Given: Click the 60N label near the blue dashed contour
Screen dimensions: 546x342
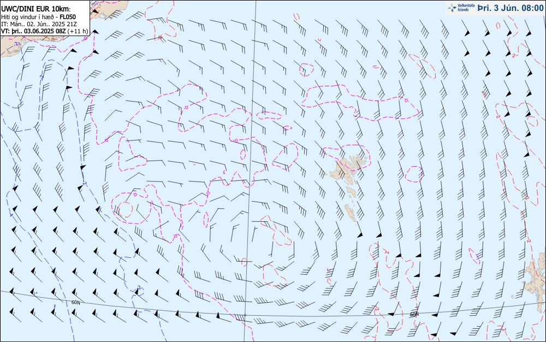Looking at the screenshot, I should click(x=75, y=303).
